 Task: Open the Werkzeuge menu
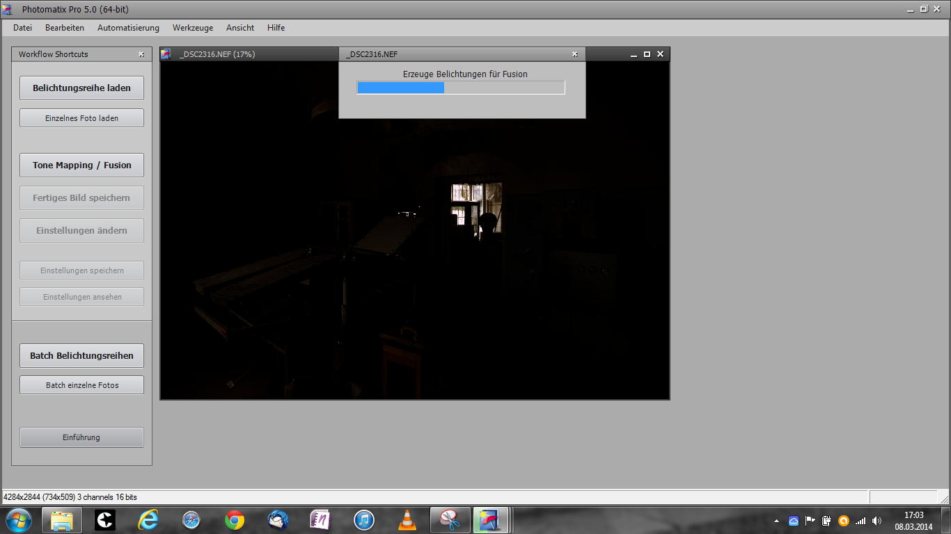193,28
